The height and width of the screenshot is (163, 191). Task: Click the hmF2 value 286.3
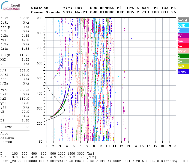tap(24, 90)
